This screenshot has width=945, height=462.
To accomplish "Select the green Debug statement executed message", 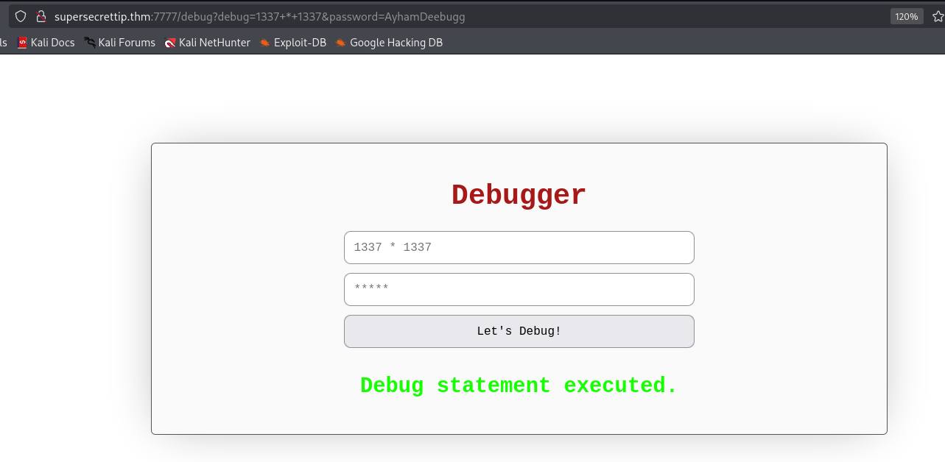I will pos(519,385).
